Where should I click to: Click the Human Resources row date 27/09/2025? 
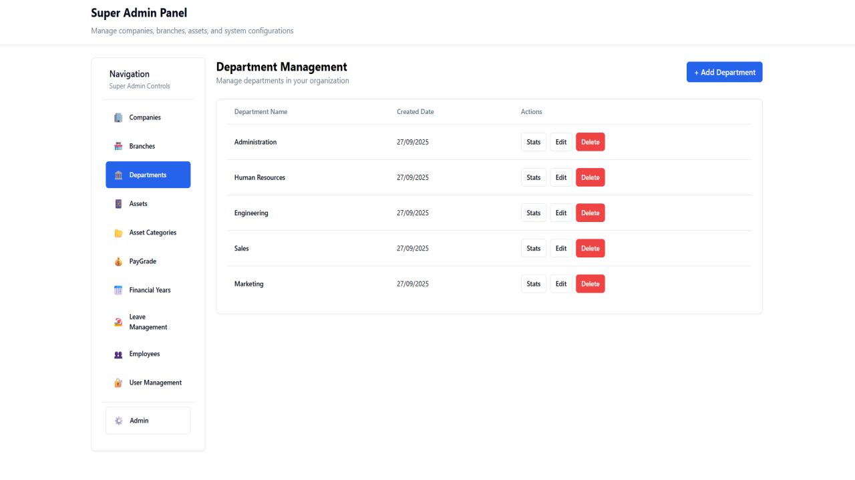point(413,177)
